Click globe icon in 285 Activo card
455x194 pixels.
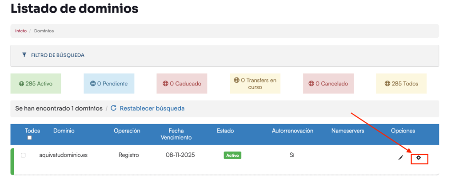21,84
